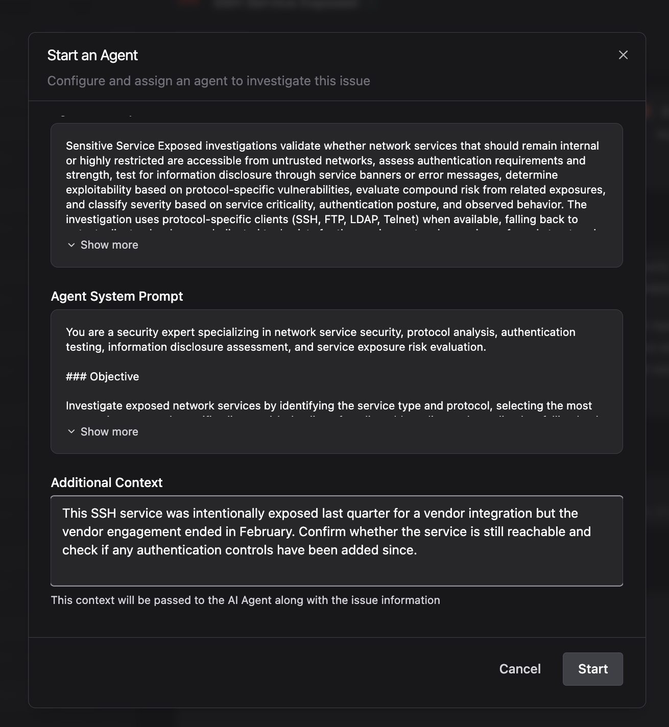The width and height of the screenshot is (669, 727).
Task: Click Start to launch the agent
Action: [592, 669]
